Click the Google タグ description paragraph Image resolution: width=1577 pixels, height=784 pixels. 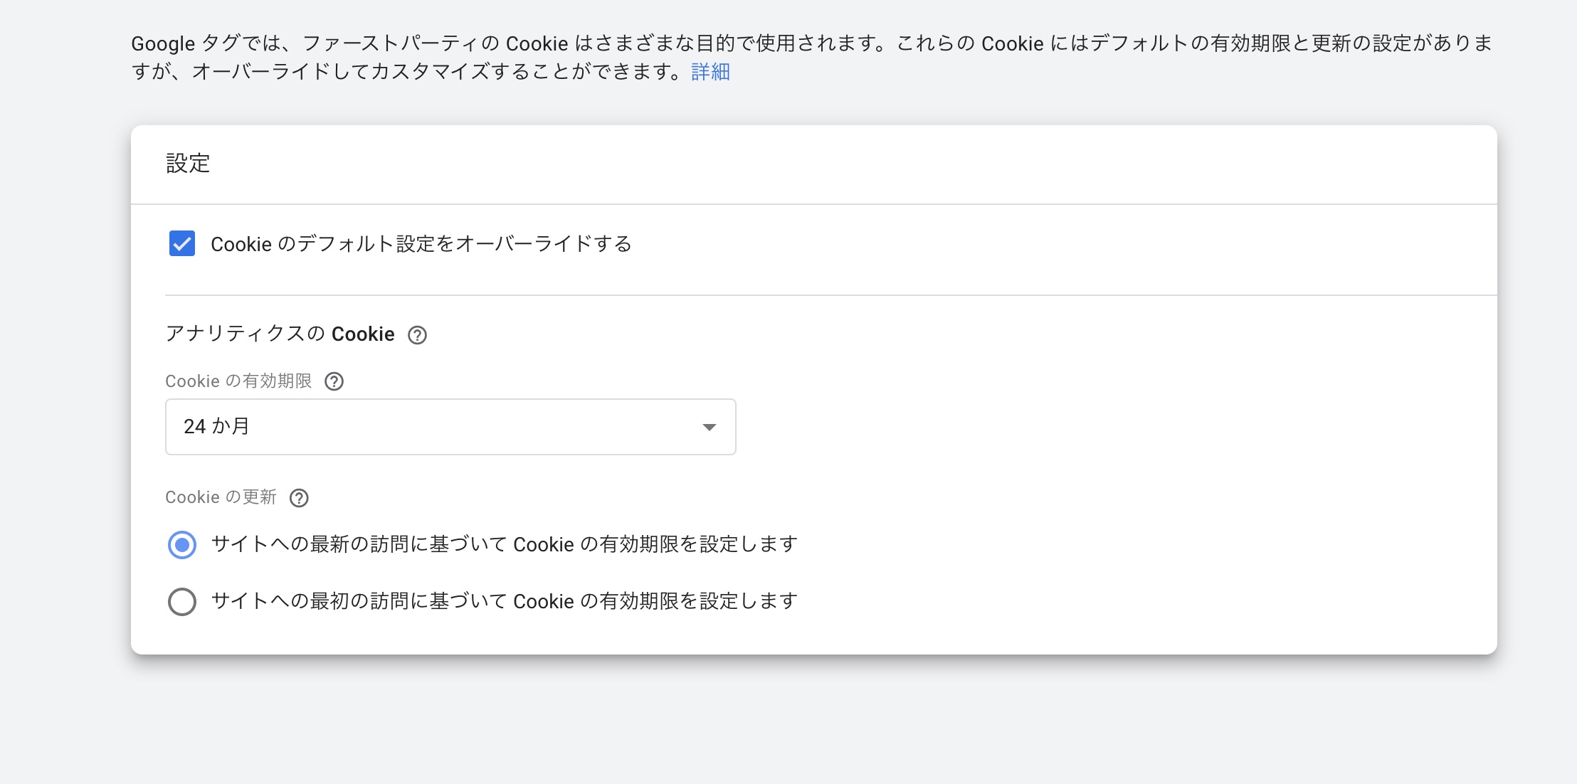811,58
